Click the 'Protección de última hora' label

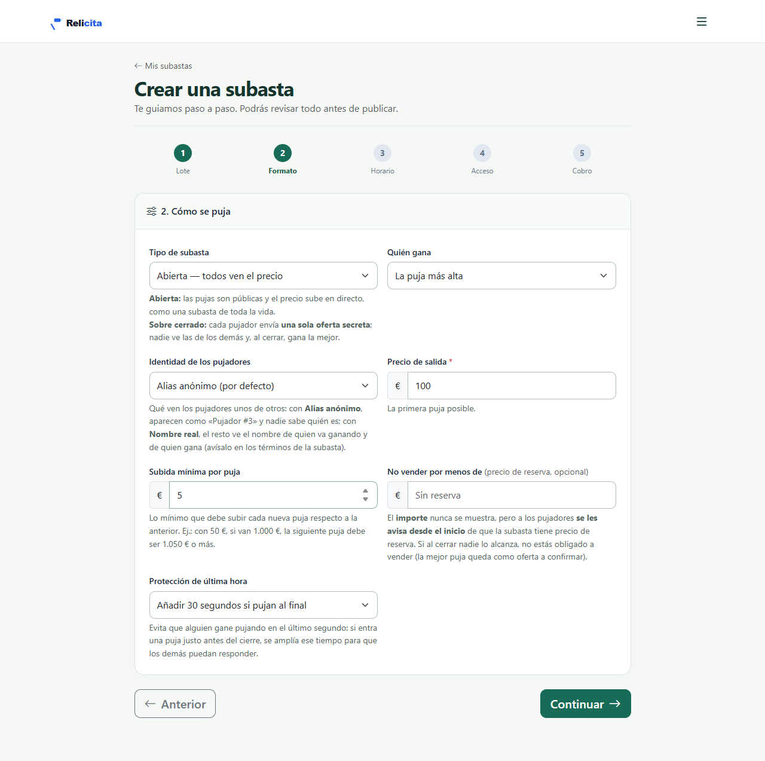(198, 581)
